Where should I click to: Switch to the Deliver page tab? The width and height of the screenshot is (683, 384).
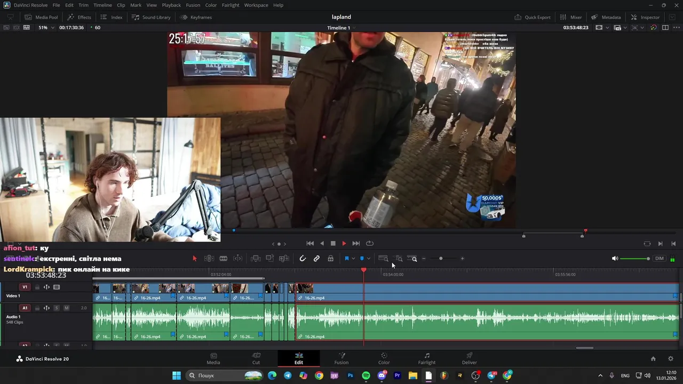(470, 358)
